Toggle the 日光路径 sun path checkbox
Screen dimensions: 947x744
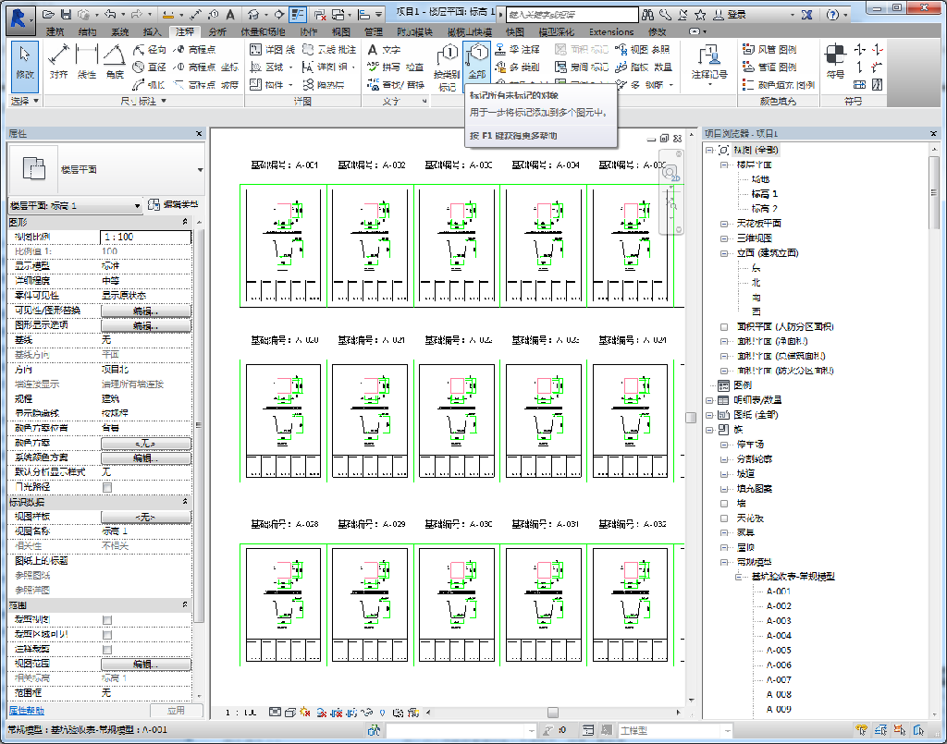point(107,487)
